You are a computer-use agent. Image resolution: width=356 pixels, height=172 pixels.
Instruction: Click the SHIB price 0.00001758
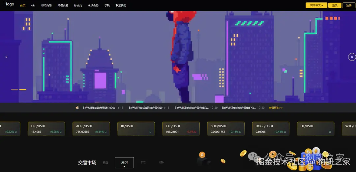(218, 132)
